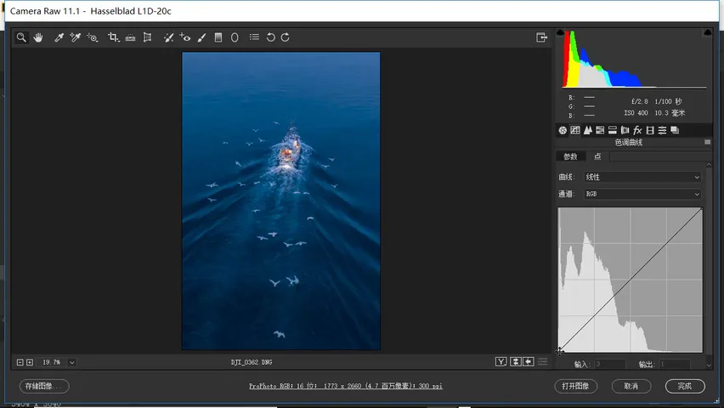
Task: Open the Snapshots panel icon
Action: pos(675,130)
